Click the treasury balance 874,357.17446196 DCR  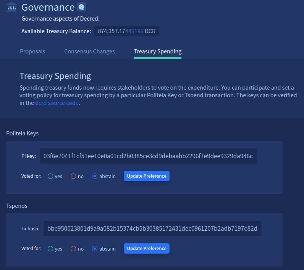tap(126, 31)
